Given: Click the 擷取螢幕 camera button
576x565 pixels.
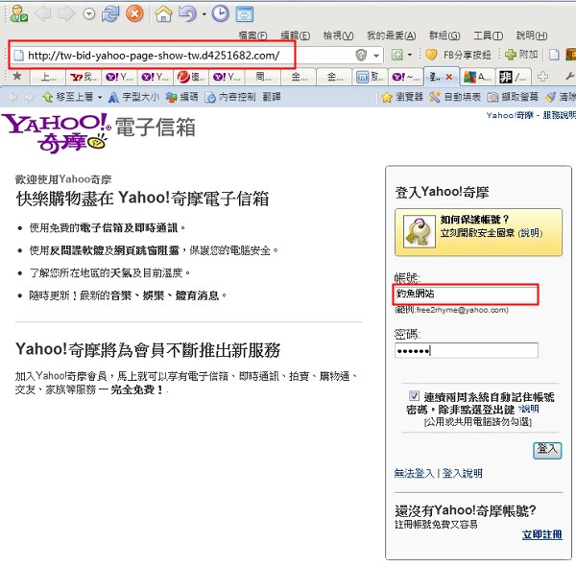Looking at the screenshot, I should point(513,97).
